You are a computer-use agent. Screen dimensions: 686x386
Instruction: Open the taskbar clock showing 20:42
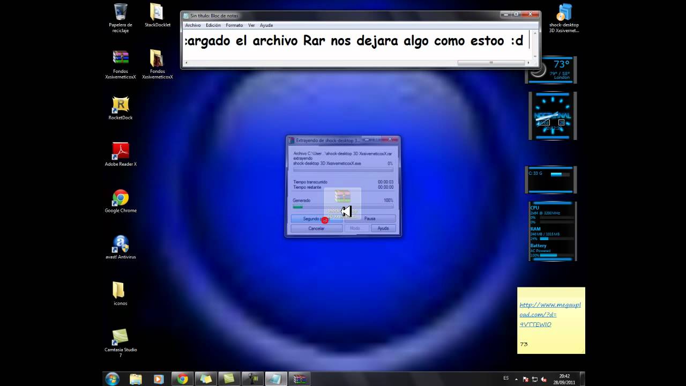564,378
